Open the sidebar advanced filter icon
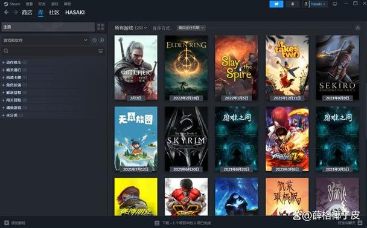The height and width of the screenshot is (228, 367). tap(100, 51)
